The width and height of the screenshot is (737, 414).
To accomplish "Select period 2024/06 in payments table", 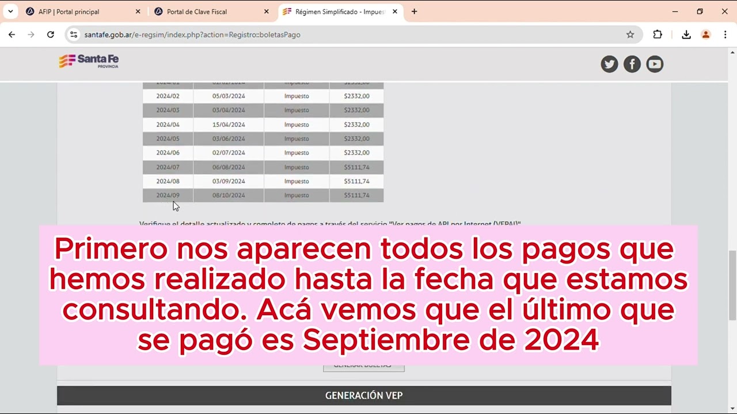I will [168, 152].
